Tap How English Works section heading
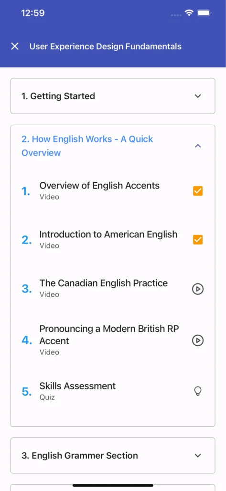Image resolution: width=226 pixels, height=491 pixels. point(87,146)
